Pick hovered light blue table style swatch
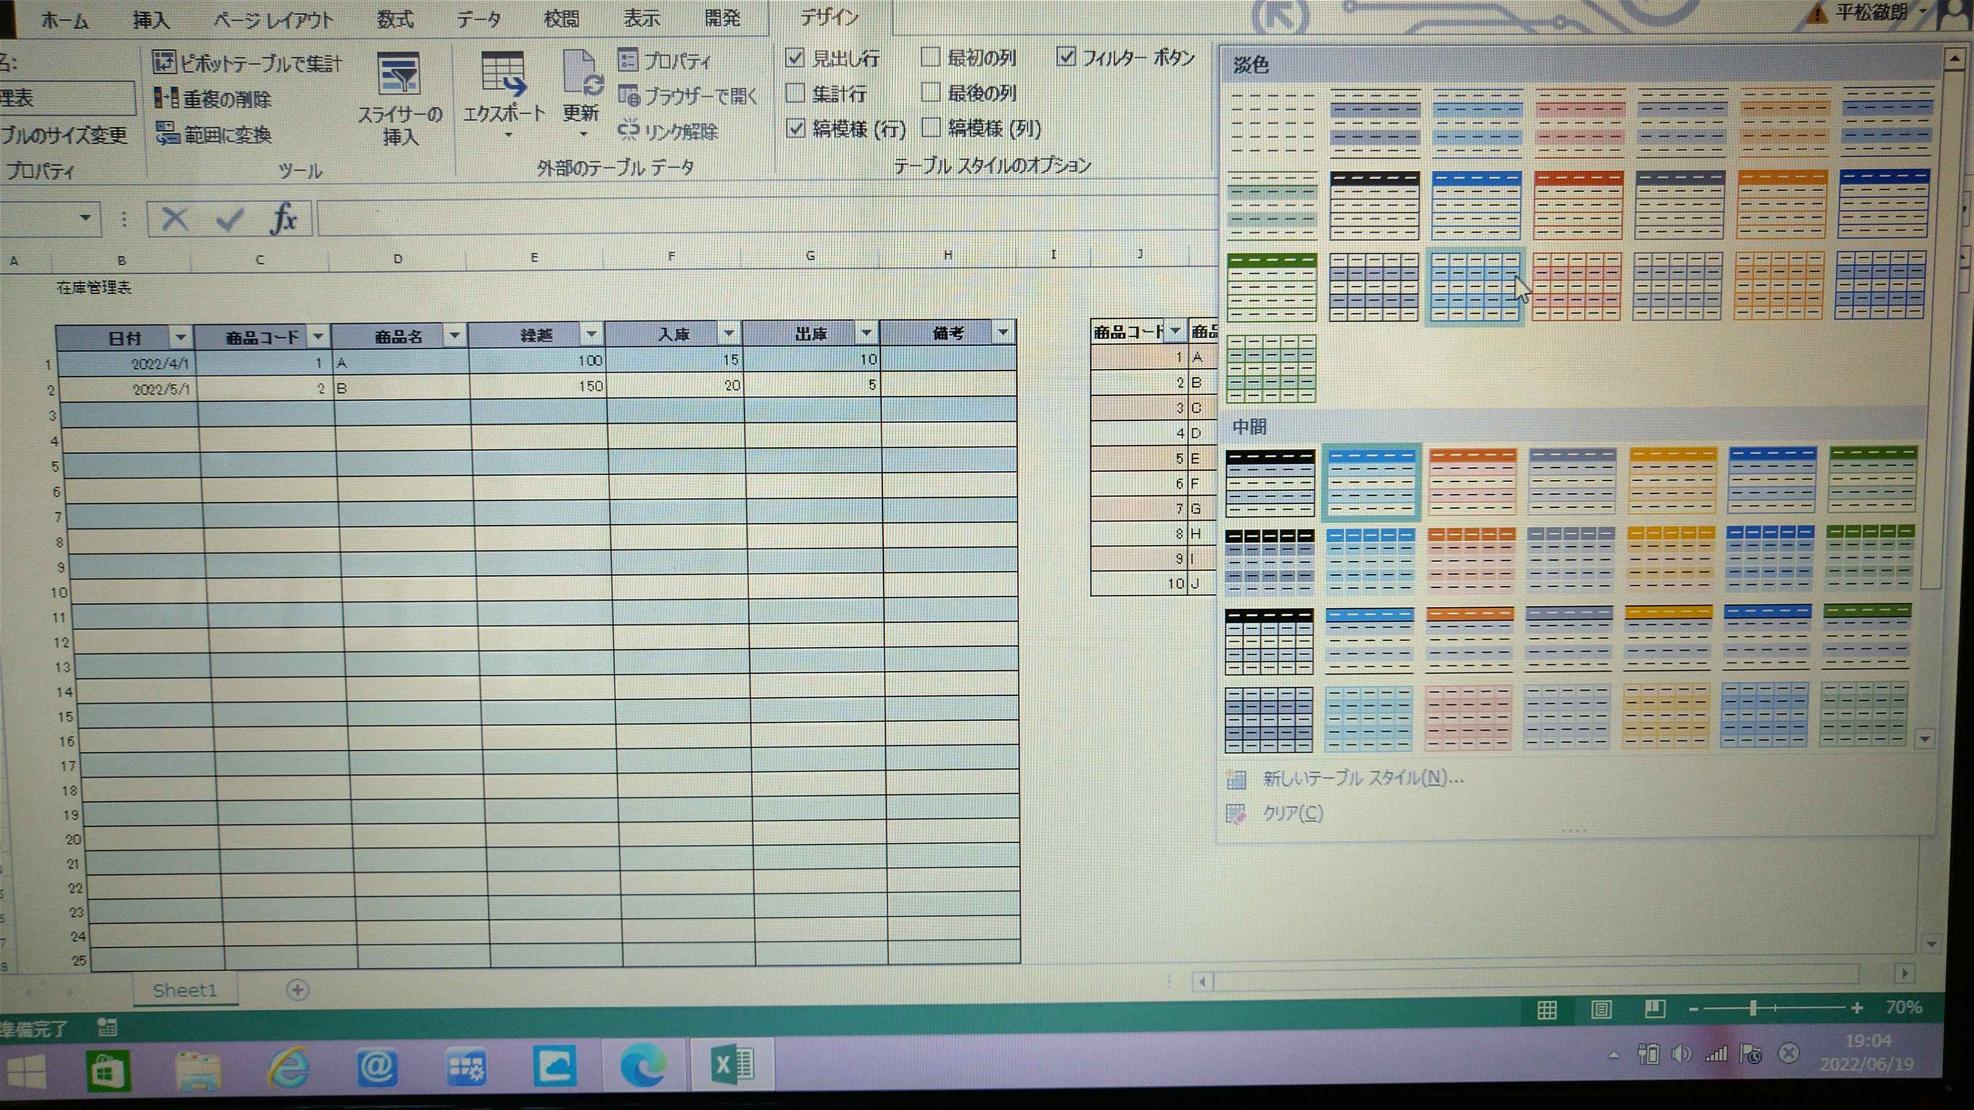 tap(1475, 287)
